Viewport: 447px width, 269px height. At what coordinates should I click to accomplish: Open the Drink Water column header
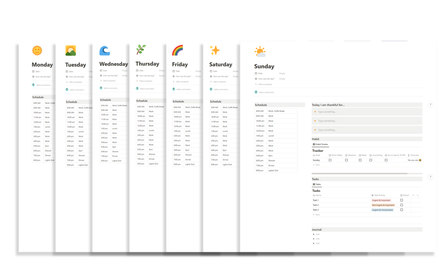335,155
